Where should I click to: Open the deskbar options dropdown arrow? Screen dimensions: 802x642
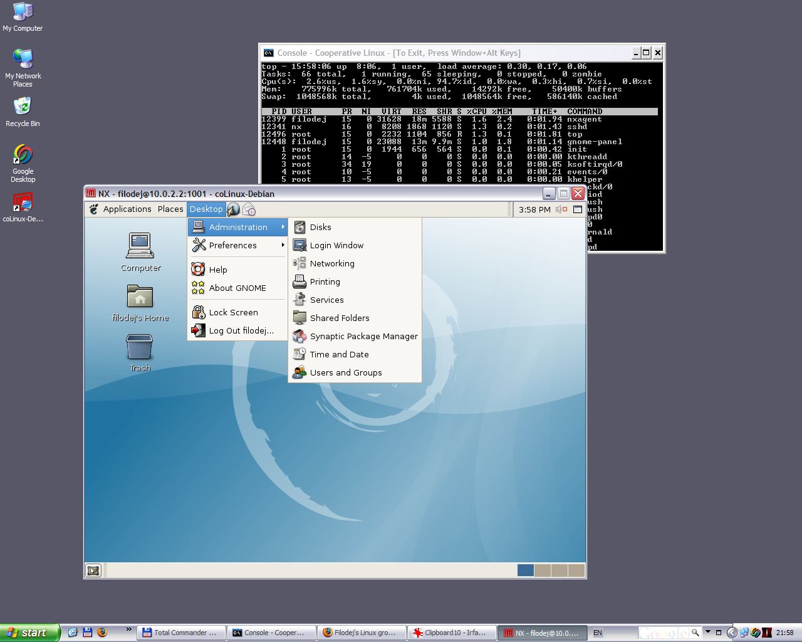tap(708, 632)
